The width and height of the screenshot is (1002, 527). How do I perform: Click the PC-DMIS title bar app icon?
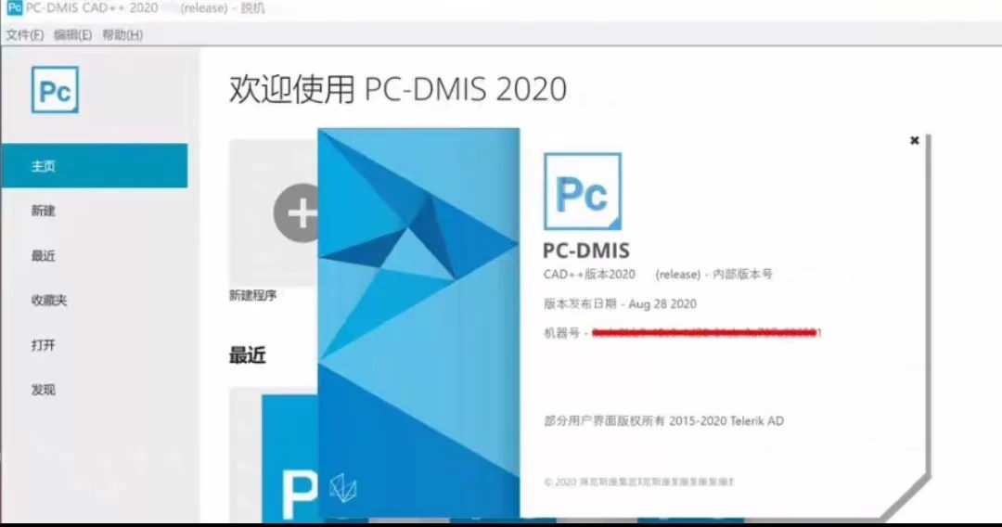14,7
